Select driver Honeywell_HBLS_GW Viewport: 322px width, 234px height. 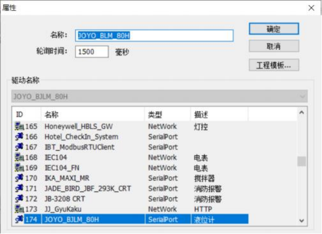[x=79, y=126]
